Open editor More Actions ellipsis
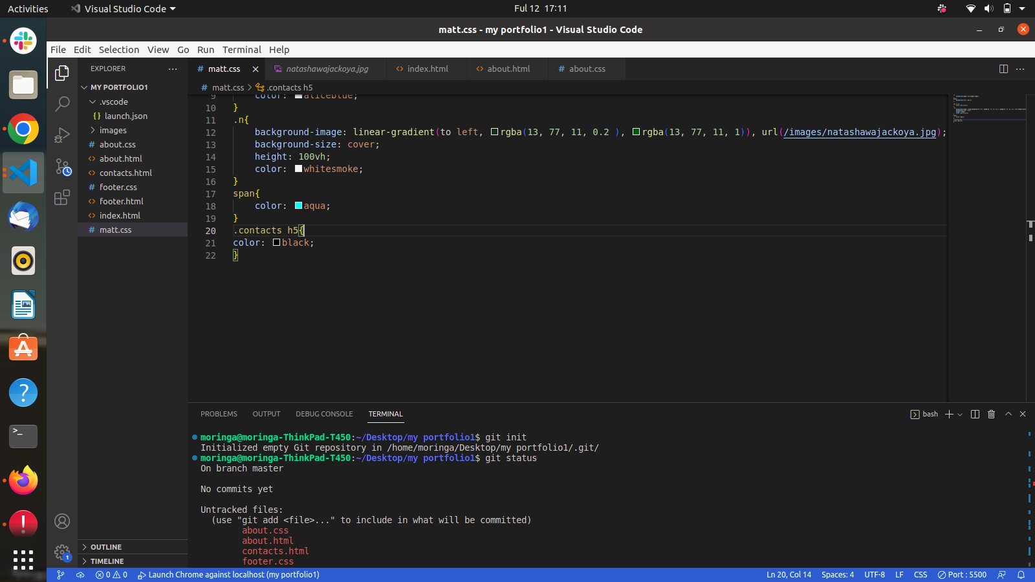The image size is (1035, 582). click(1021, 69)
